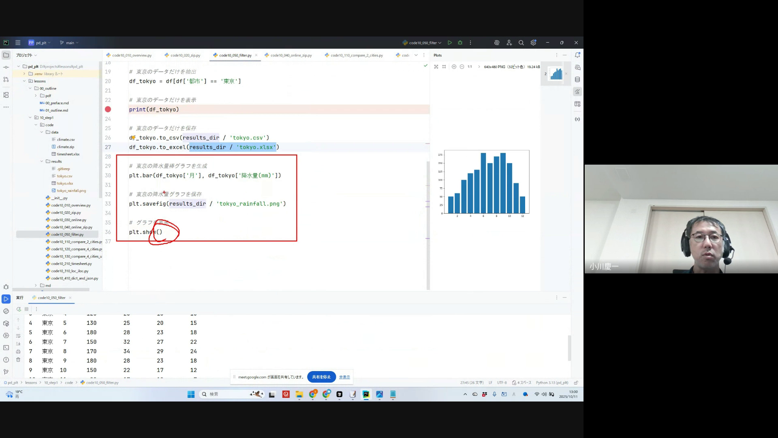Rerun the script in the Run panel
The image size is (778, 438).
[19, 309]
